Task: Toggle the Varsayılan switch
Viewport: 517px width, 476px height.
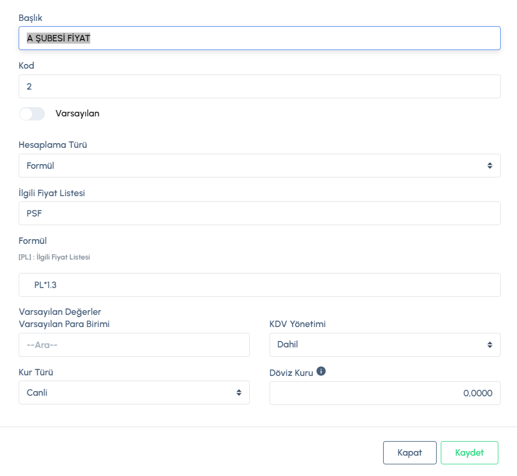Action: tap(32, 113)
